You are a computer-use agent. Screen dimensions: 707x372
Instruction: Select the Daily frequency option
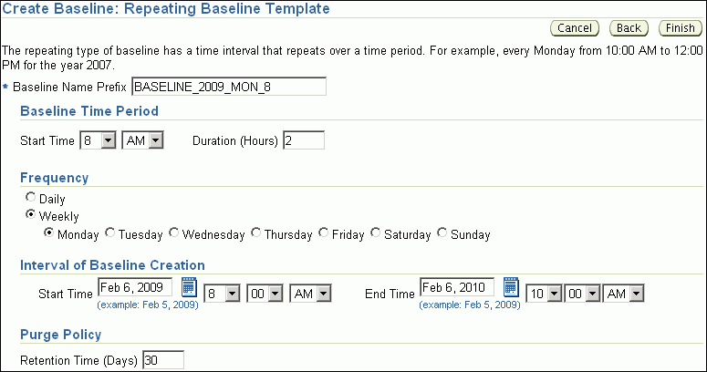[x=32, y=198]
